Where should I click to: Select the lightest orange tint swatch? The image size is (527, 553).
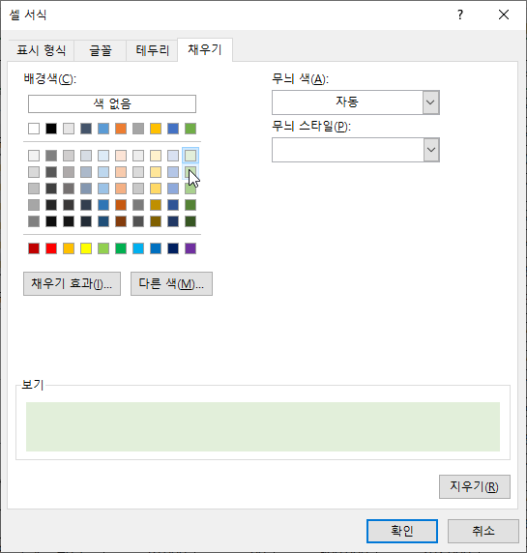pos(121,156)
